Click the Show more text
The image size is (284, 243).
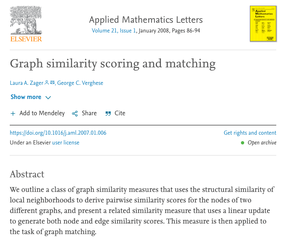(x=26, y=97)
